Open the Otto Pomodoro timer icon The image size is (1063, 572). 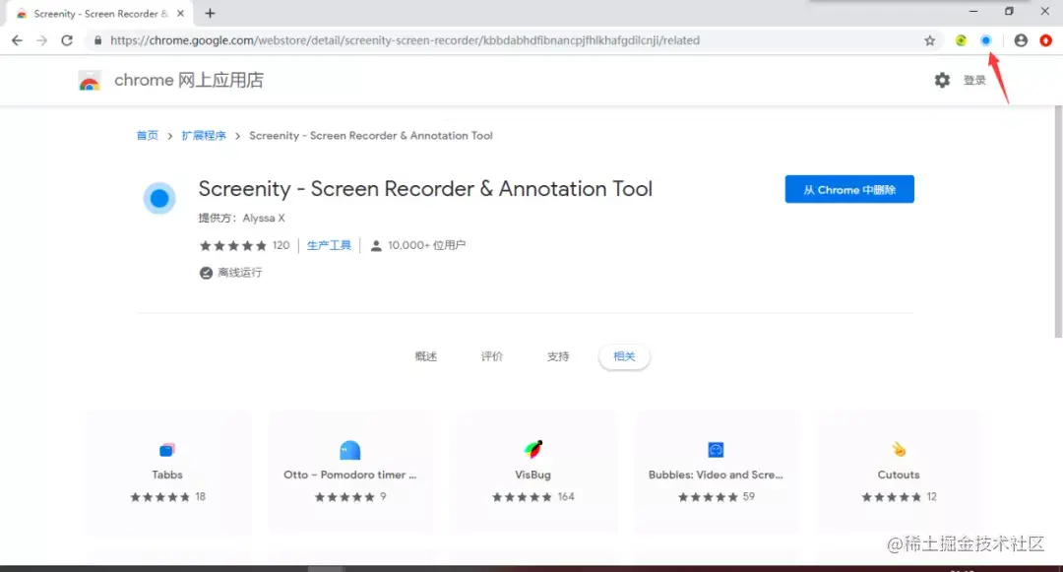(x=349, y=449)
